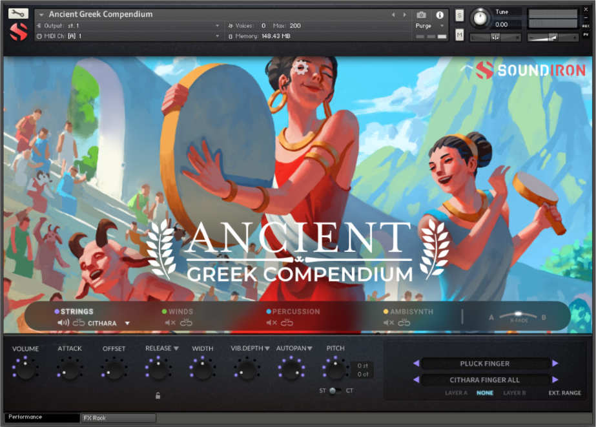Click the lock icon under the Release knob
Image resolution: width=596 pixels, height=427 pixels.
(158, 395)
